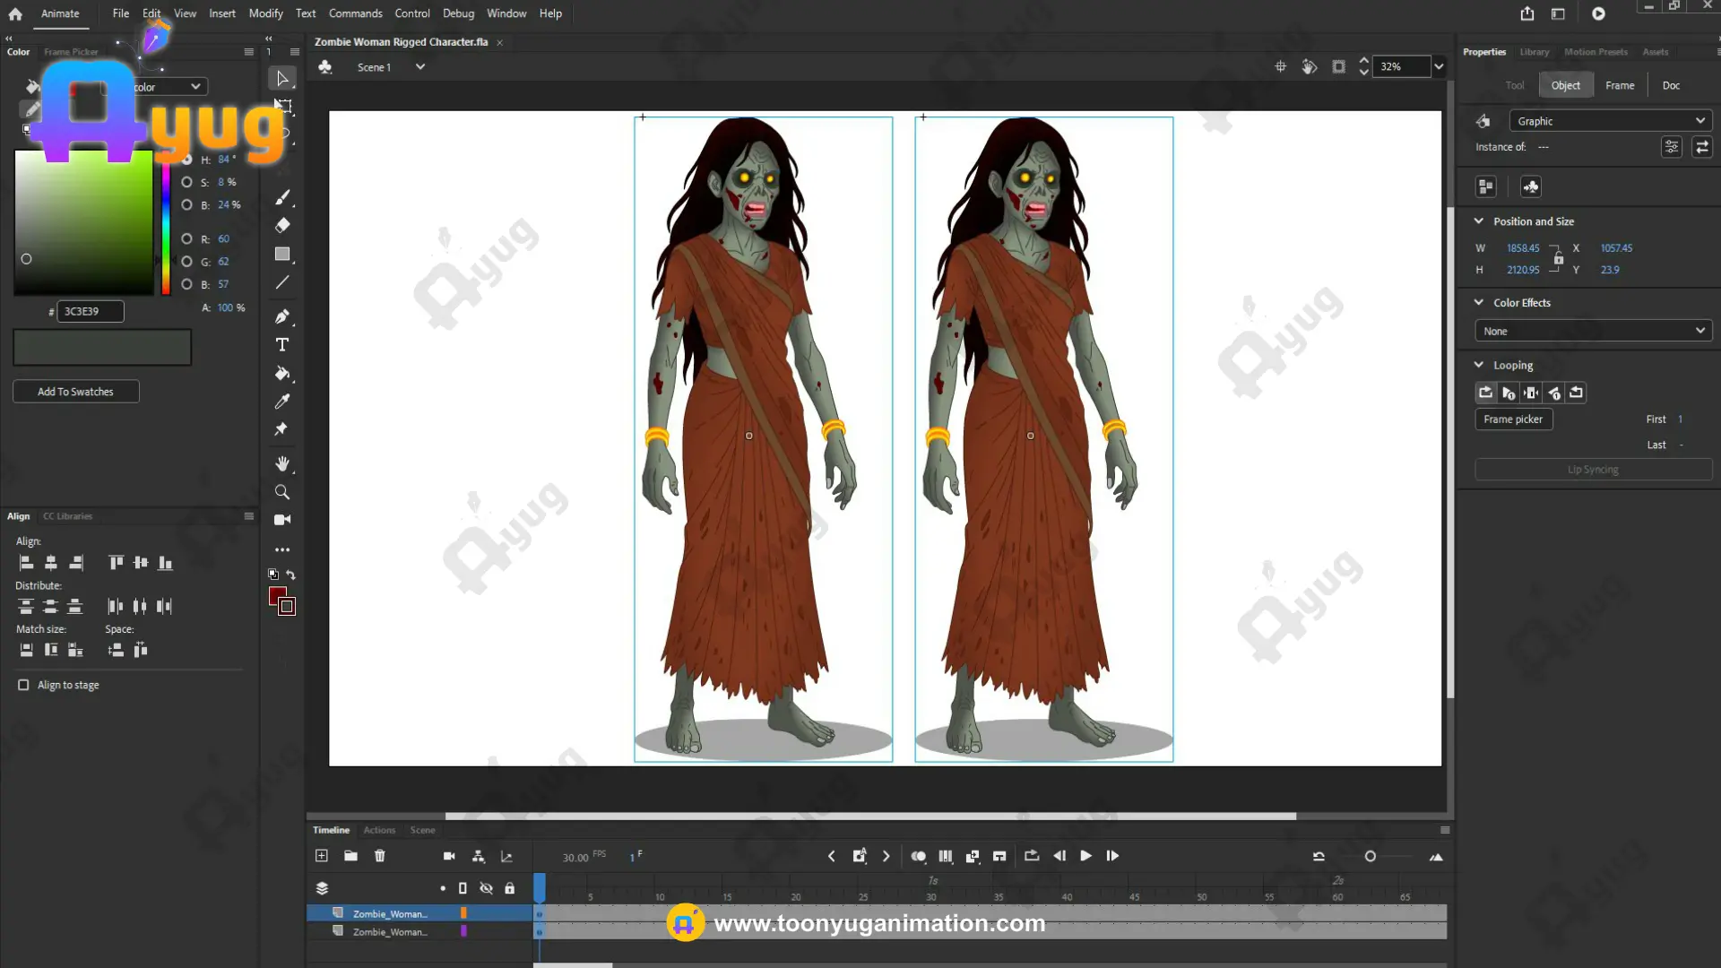
Task: Enable the Align to stage checkbox
Action: point(23,685)
